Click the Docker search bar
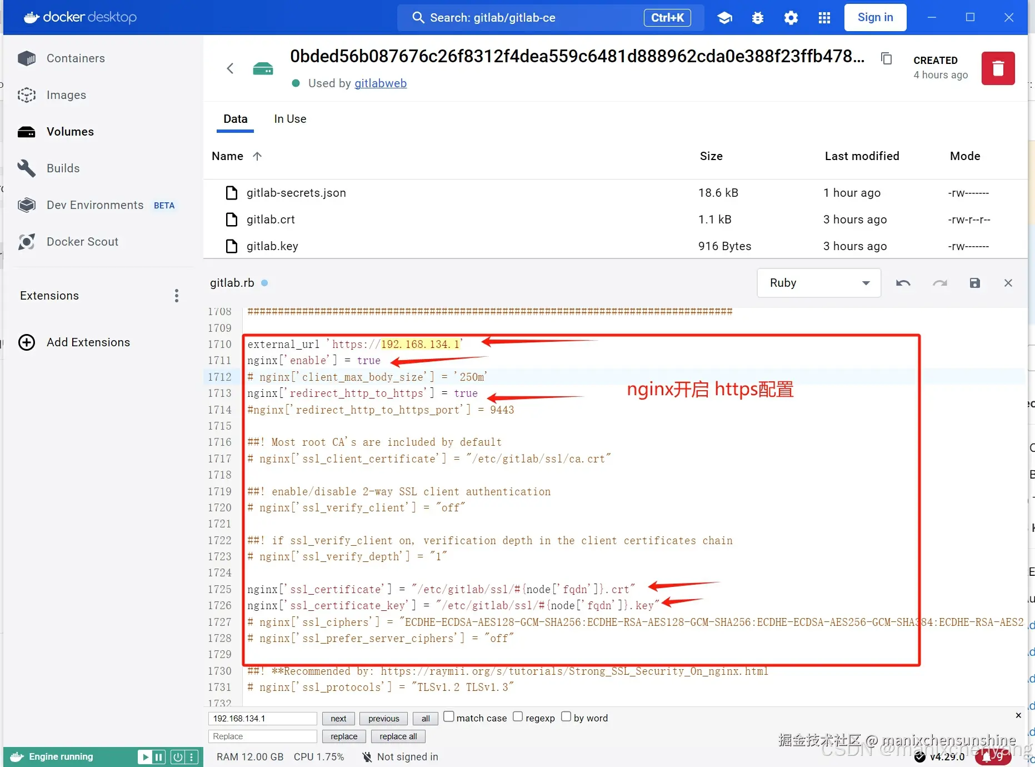 click(550, 18)
